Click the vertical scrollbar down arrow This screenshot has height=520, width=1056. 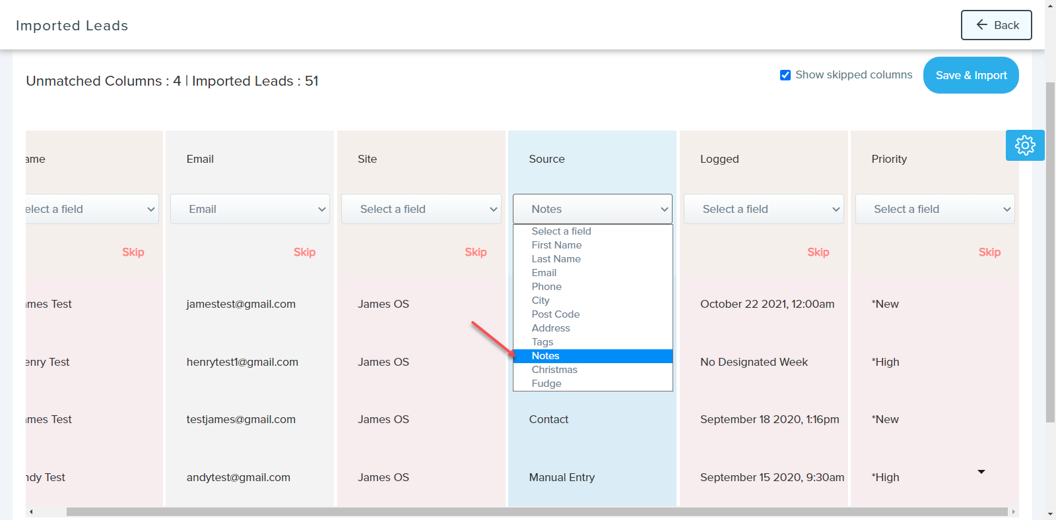pos(1050,514)
